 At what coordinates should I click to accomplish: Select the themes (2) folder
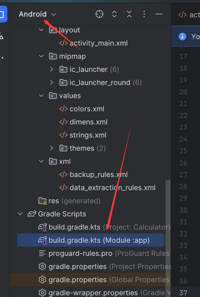point(88,148)
